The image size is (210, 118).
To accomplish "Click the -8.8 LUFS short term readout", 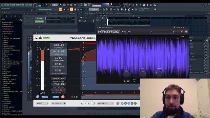I will [58, 46].
